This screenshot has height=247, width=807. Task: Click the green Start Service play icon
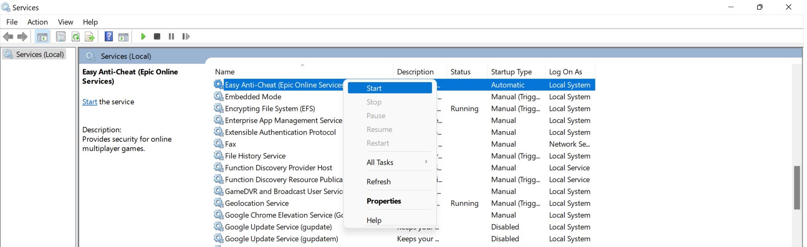[143, 36]
